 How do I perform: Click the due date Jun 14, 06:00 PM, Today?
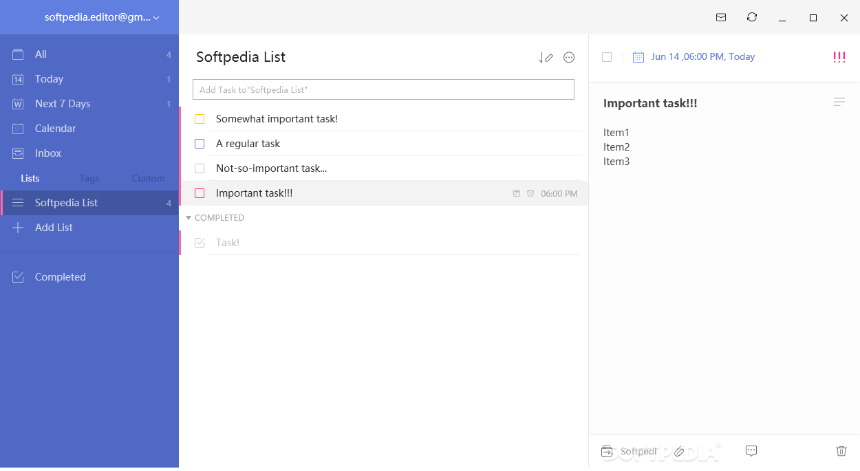703,57
